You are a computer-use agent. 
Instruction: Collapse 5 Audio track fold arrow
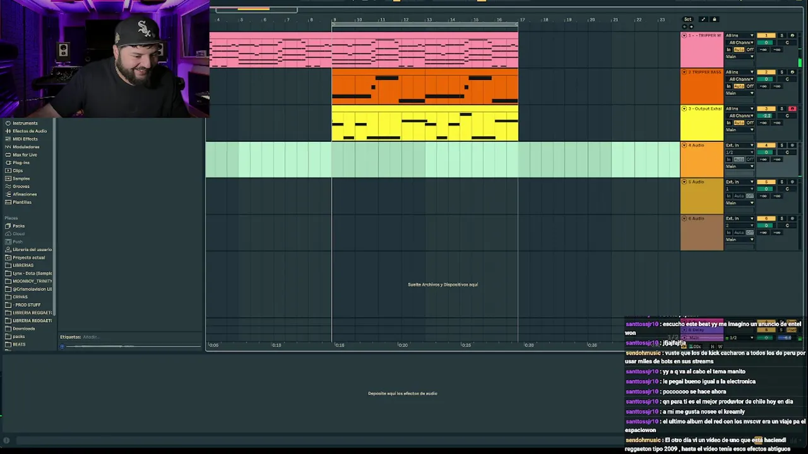684,182
